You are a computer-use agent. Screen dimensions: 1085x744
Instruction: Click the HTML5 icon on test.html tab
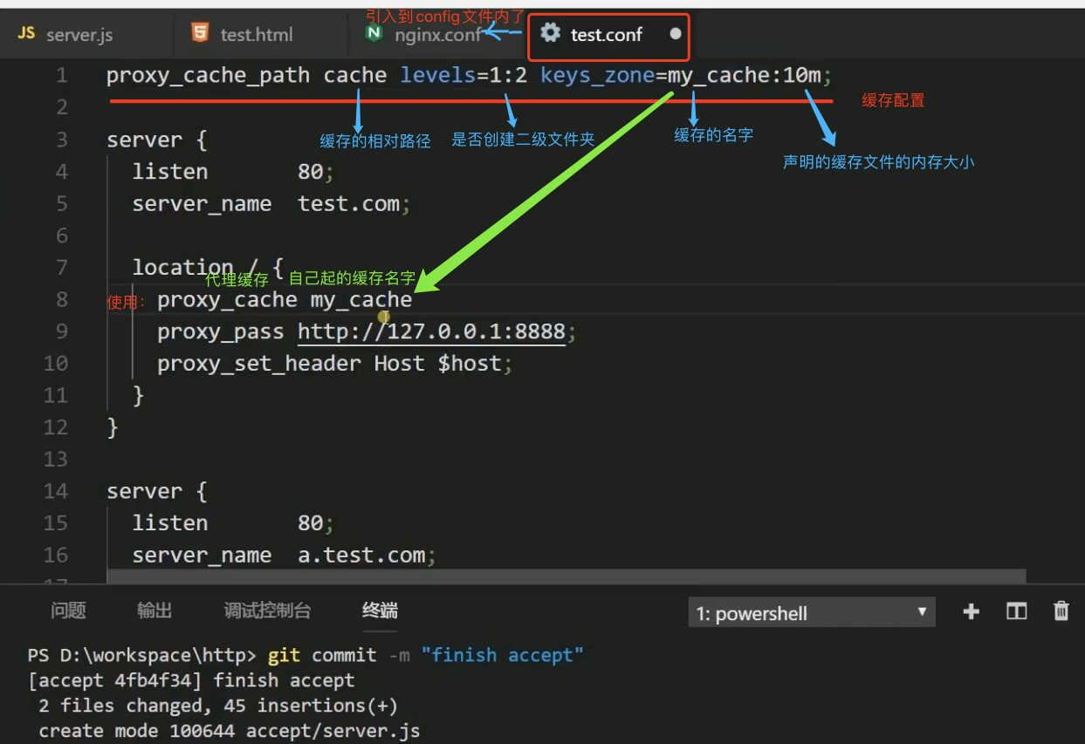pos(200,34)
